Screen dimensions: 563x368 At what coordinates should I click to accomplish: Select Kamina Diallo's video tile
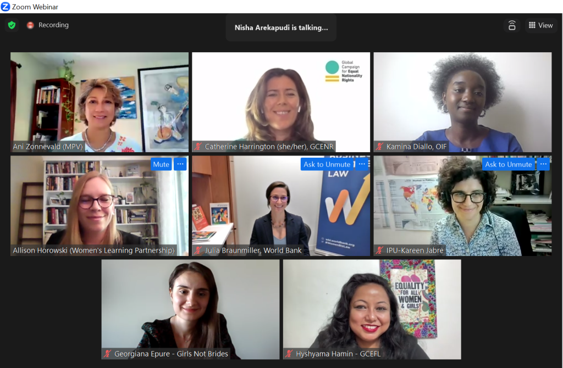(462, 102)
